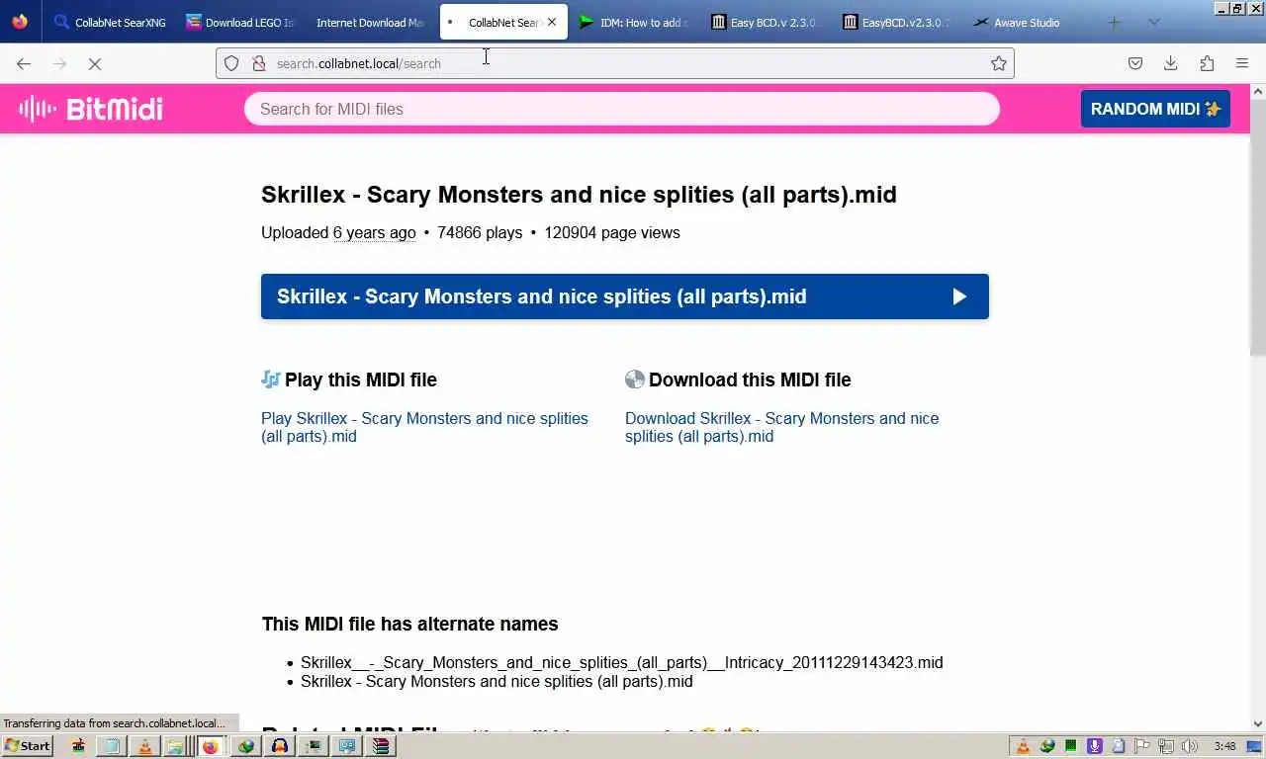The height and width of the screenshot is (759, 1266).
Task: Click the volume speaker icon in system tray
Action: (1190, 746)
